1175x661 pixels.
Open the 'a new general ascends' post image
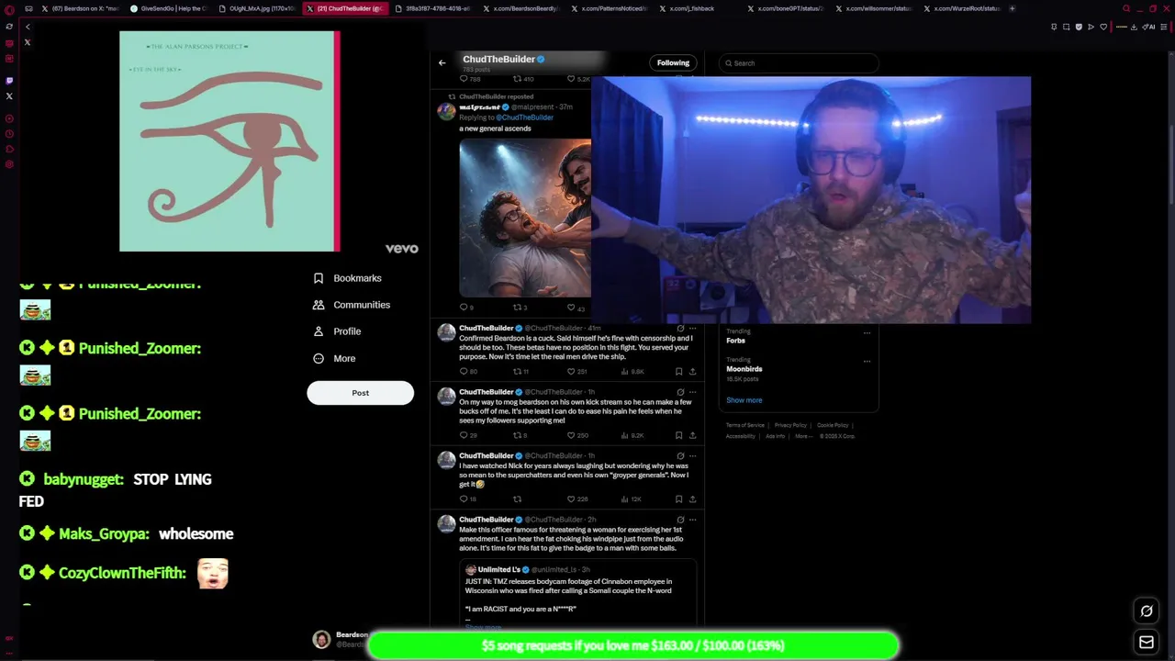pyautogui.click(x=525, y=218)
